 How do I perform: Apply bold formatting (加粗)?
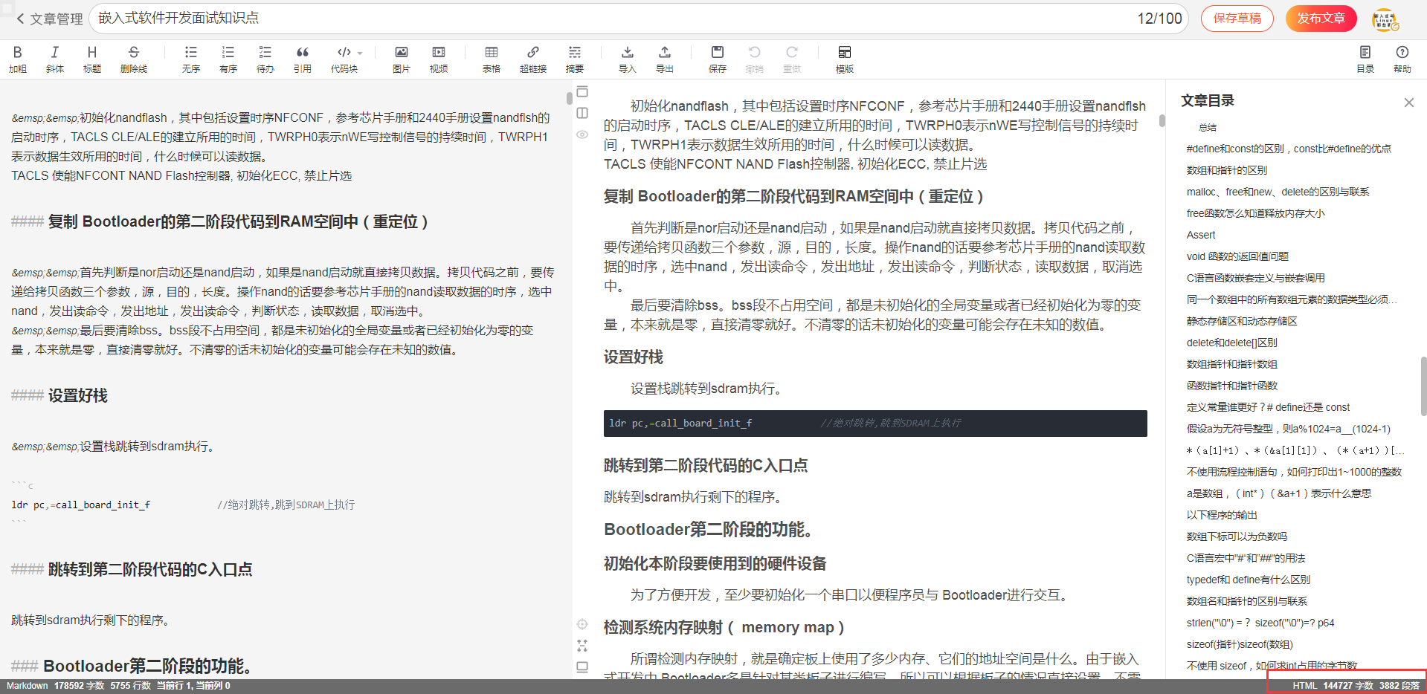(18, 59)
